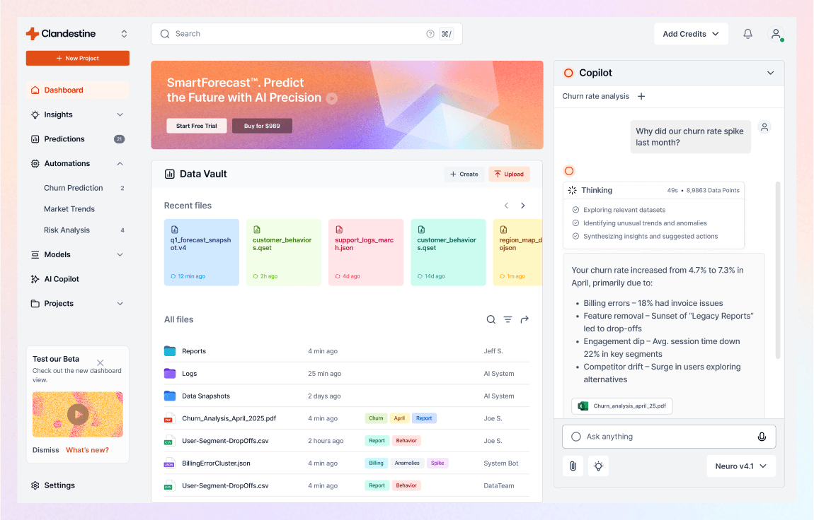Click the share arrow icon in All files
This screenshot has height=520, width=814.
[524, 320]
